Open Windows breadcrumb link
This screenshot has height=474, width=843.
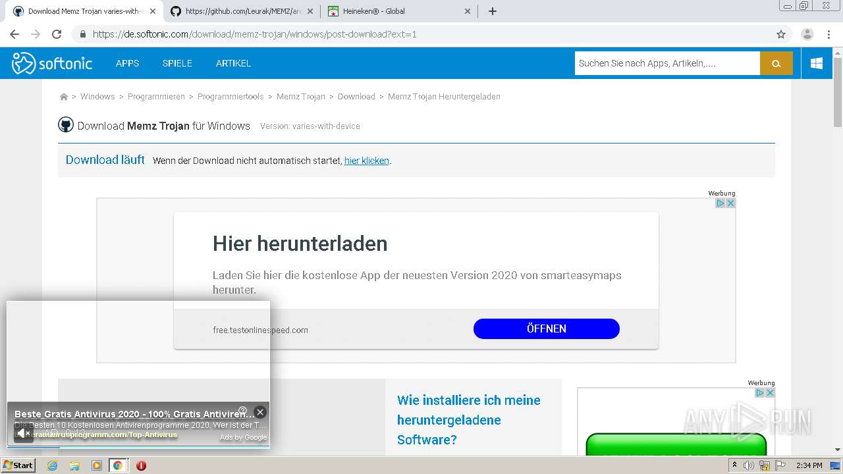[97, 97]
